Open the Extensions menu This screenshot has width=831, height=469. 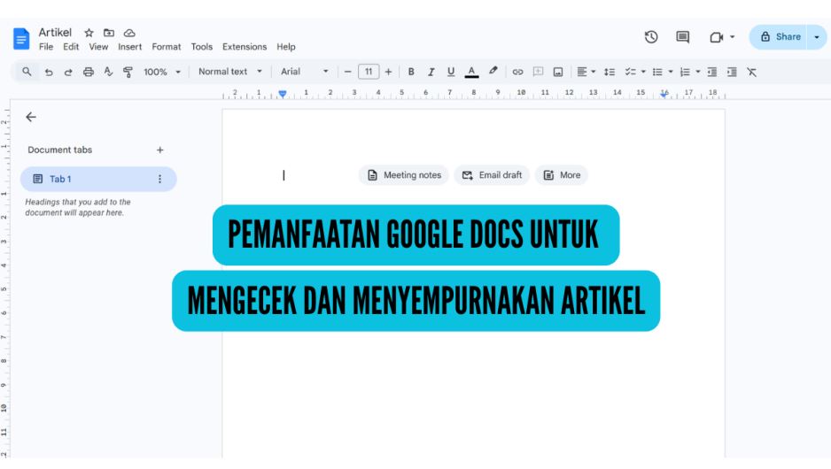coord(245,47)
